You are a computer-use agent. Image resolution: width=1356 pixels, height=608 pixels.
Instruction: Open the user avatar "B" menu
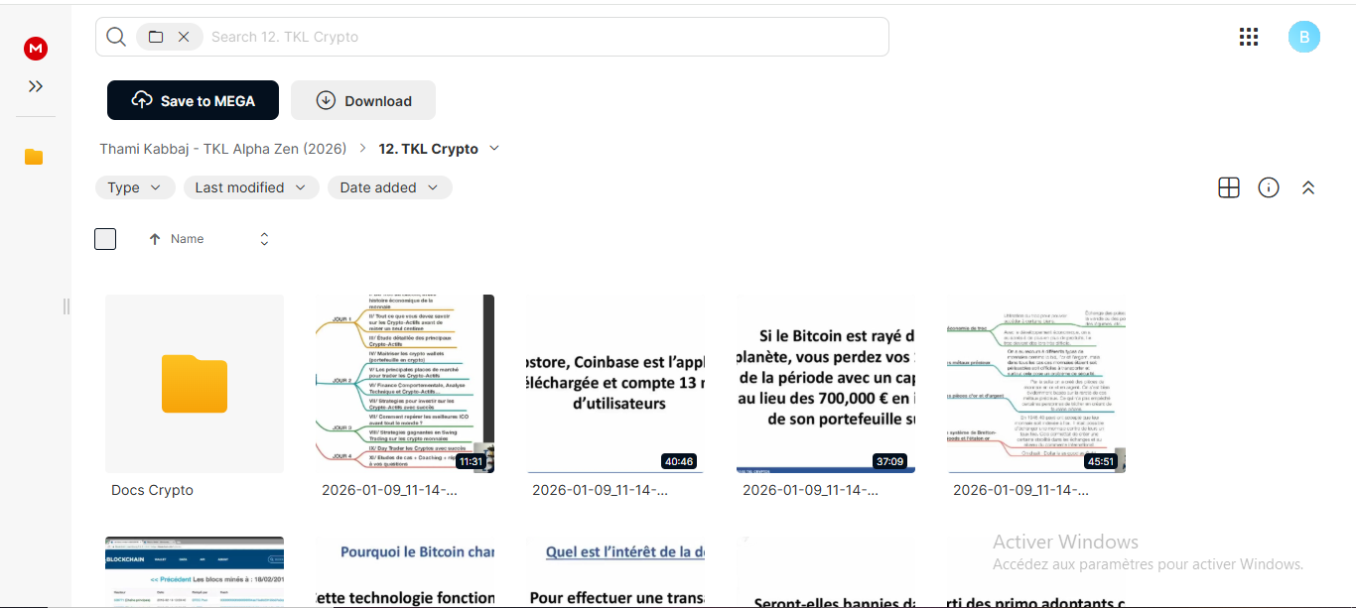point(1304,37)
